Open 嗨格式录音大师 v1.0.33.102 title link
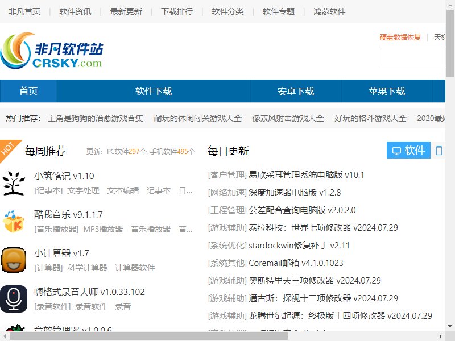 pyautogui.click(x=89, y=292)
